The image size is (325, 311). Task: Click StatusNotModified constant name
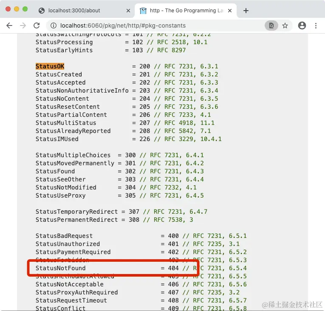(x=66, y=188)
